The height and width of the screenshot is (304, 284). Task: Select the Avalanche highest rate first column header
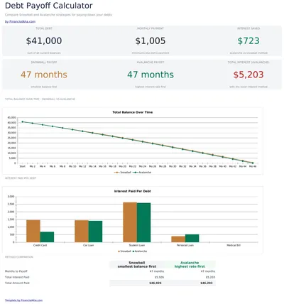190,264
